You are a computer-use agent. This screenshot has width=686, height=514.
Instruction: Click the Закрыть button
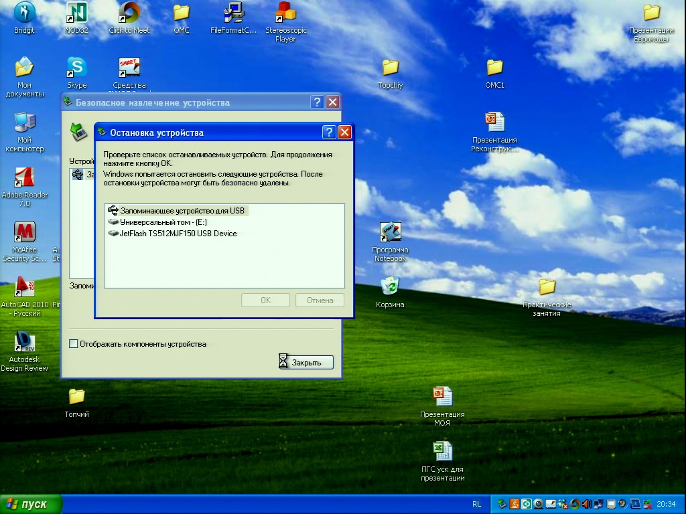[306, 362]
